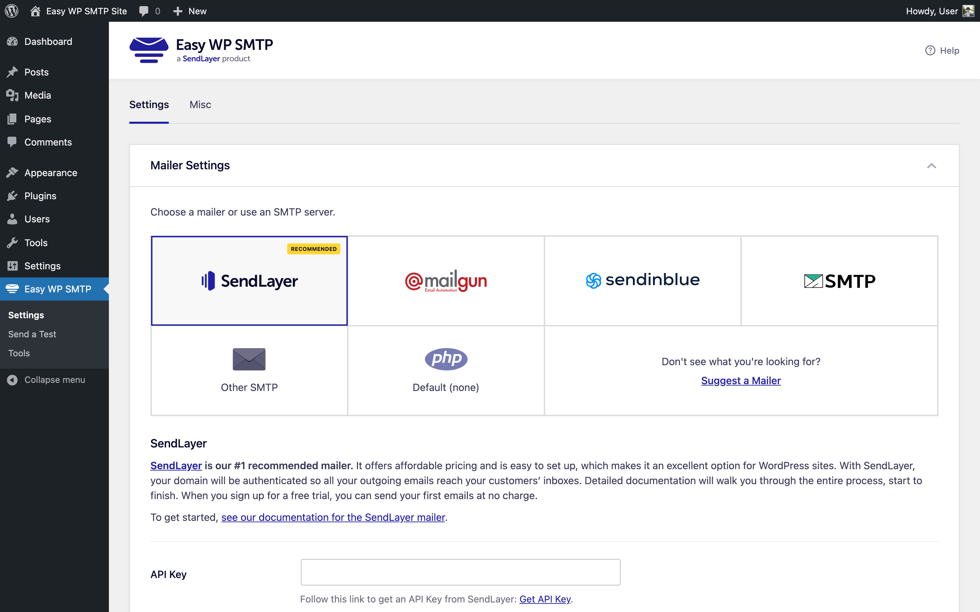Click the Media library icon
The width and height of the screenshot is (980, 612).
point(13,96)
